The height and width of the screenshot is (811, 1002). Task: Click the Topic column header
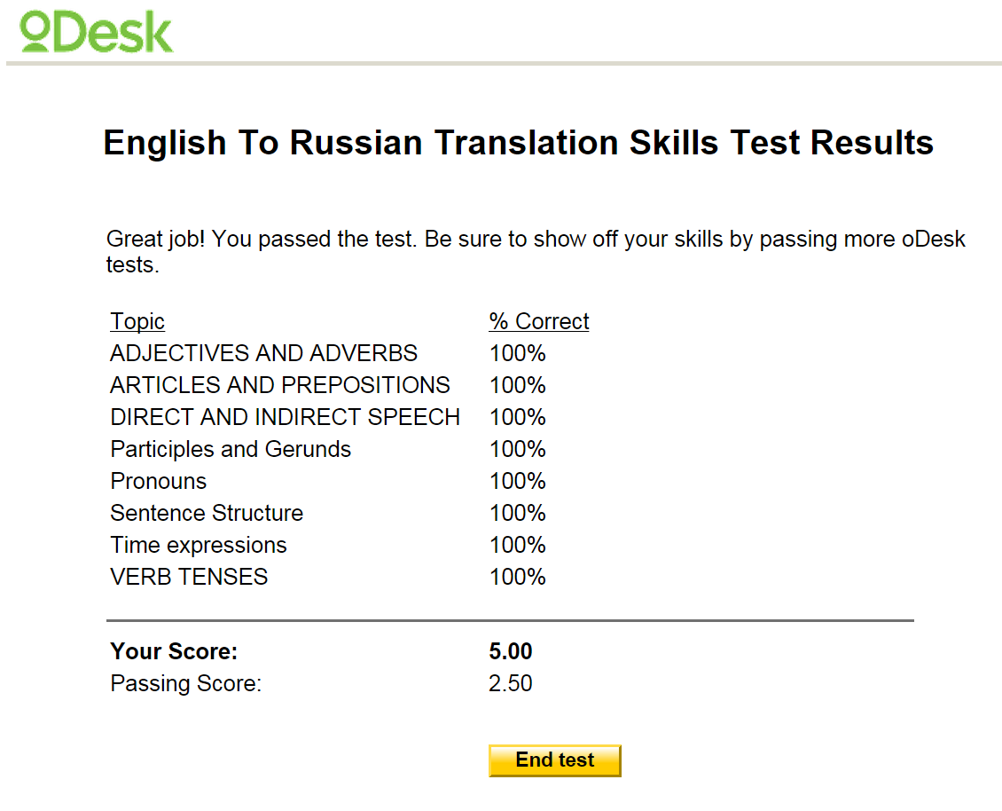point(137,321)
